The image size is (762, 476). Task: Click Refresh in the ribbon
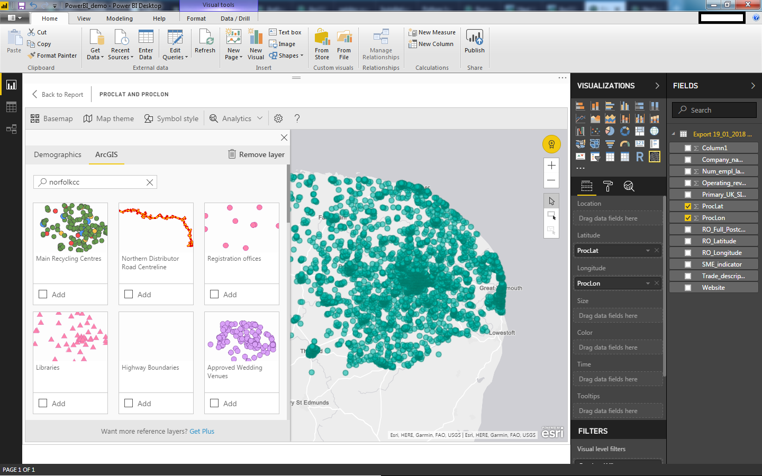click(x=205, y=42)
